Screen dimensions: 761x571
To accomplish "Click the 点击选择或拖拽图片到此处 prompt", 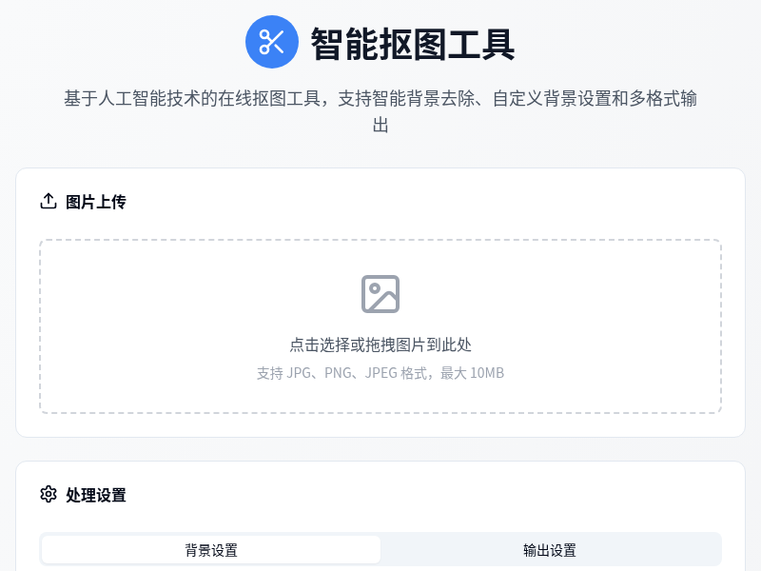I will (x=380, y=345).
